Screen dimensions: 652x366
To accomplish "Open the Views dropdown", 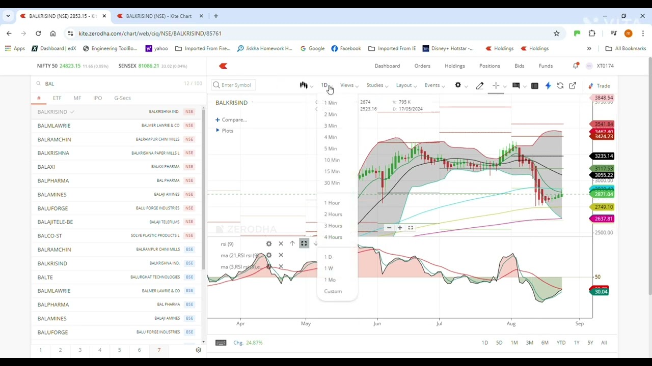I will (x=349, y=85).
